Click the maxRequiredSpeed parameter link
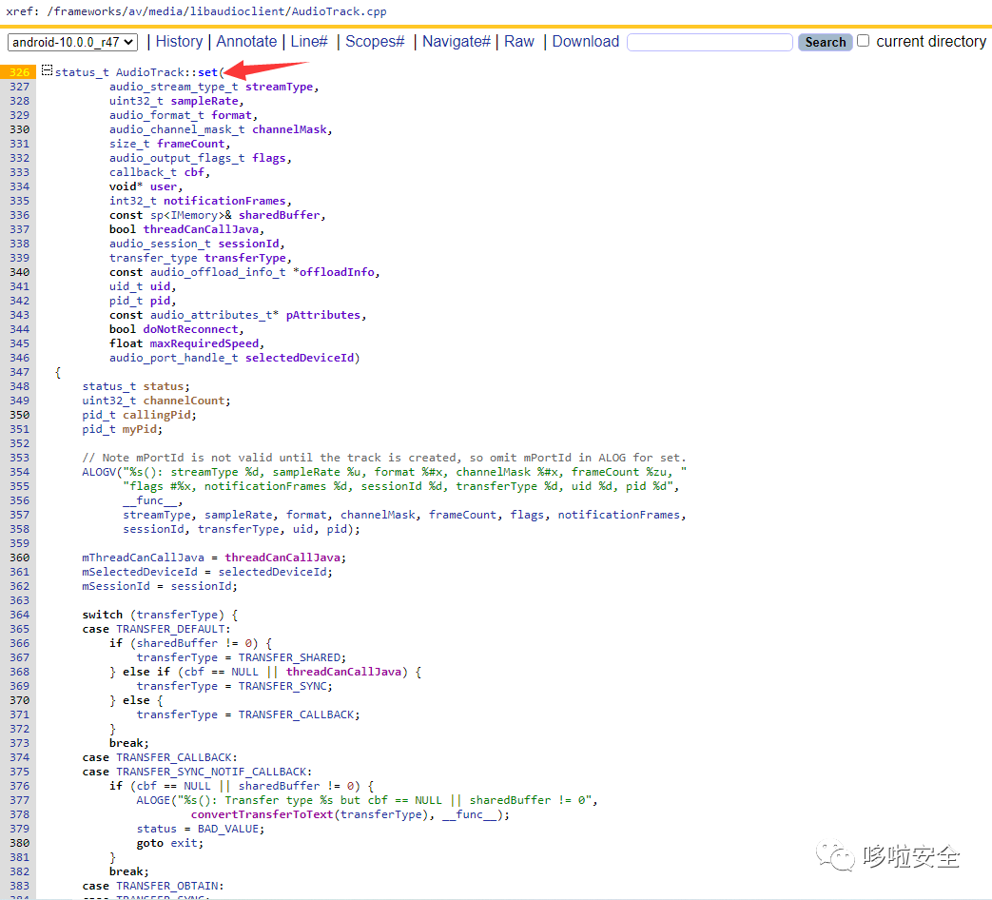Screen dimensions: 992x900 pos(204,343)
